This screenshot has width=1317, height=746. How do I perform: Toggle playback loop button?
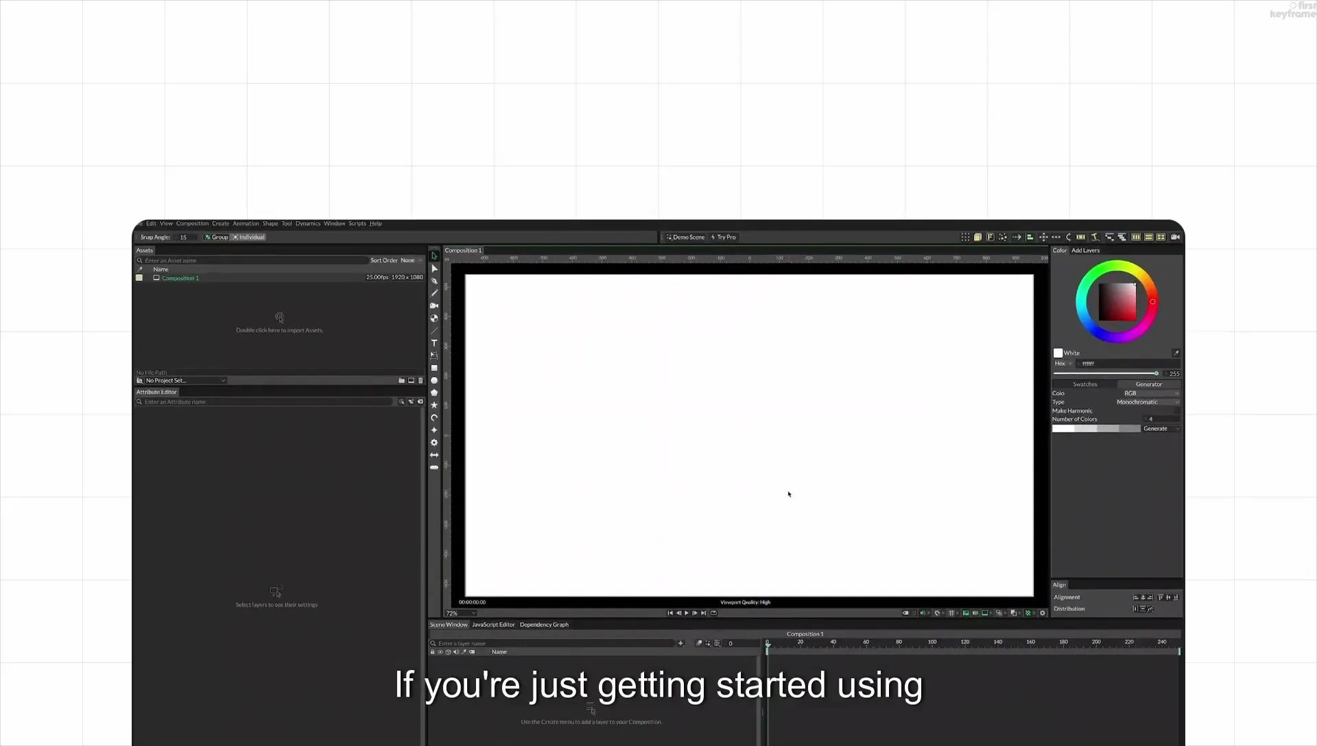713,613
